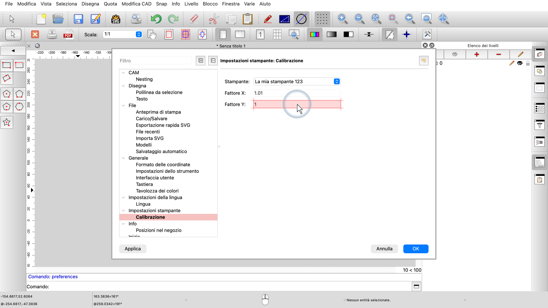Select the star shape tool
Screen dimensions: 548x308
[x=7, y=123]
